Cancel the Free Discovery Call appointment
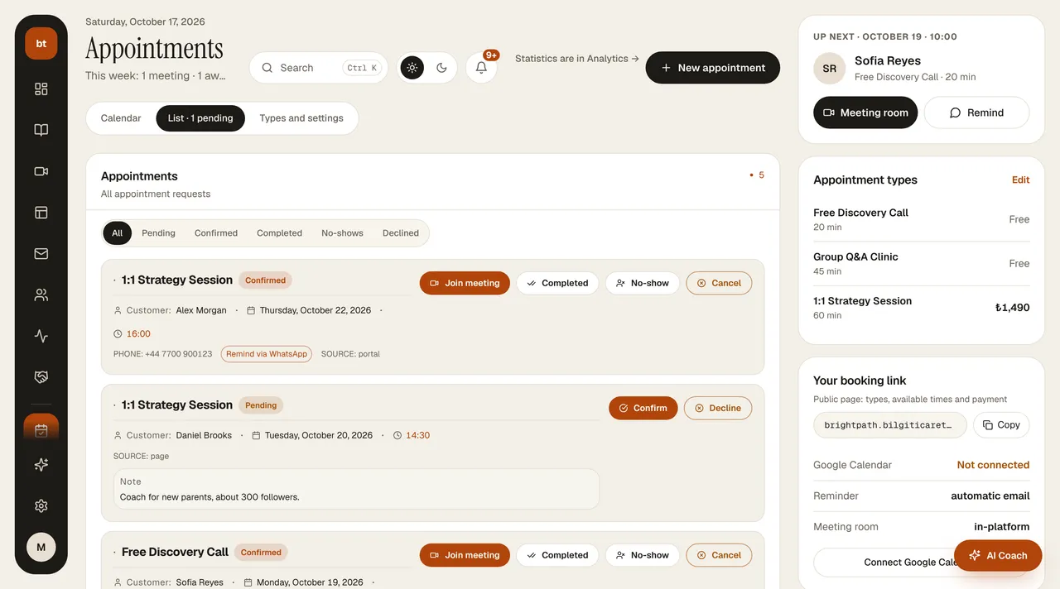The image size is (1060, 589). click(x=719, y=555)
